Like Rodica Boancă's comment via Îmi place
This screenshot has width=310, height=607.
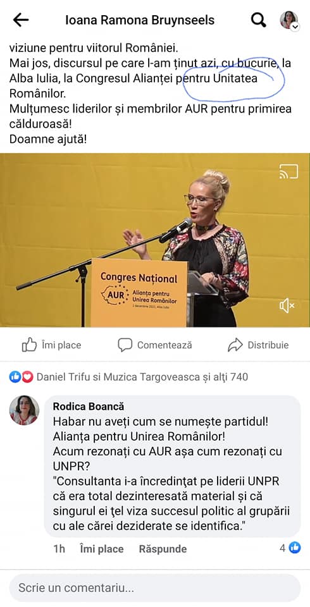pyautogui.click(x=101, y=549)
